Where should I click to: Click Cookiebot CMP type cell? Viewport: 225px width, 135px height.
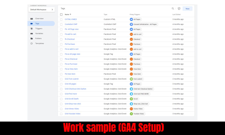click(110, 24)
